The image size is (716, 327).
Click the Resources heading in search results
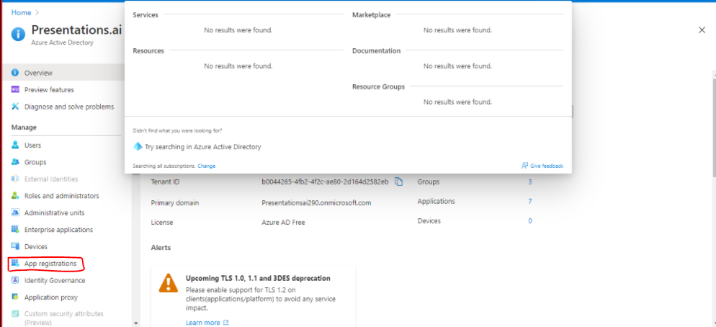click(148, 50)
